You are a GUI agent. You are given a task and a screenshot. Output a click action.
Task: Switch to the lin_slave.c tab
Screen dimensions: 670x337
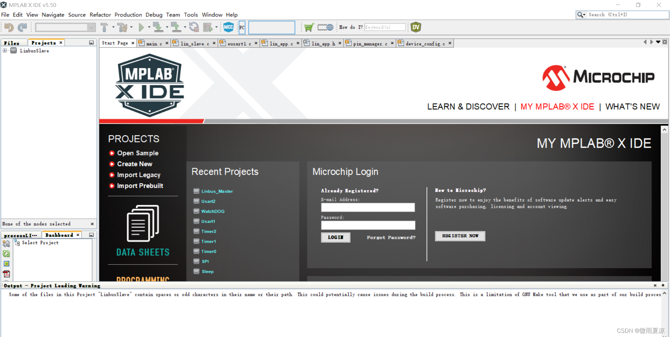[195, 43]
